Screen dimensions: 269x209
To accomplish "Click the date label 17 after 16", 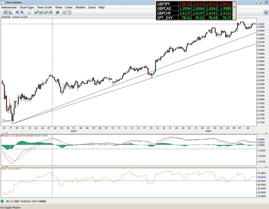I will coord(11,128).
